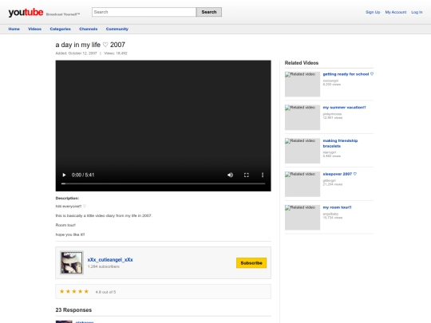Rate the video two stars
This screenshot has width=431, height=323.
(68, 291)
